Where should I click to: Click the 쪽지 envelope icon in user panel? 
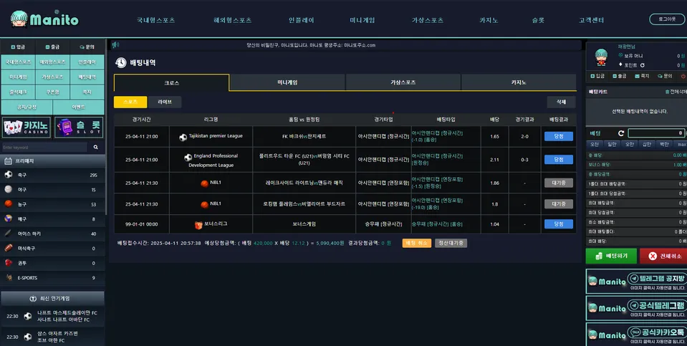[x=637, y=76]
